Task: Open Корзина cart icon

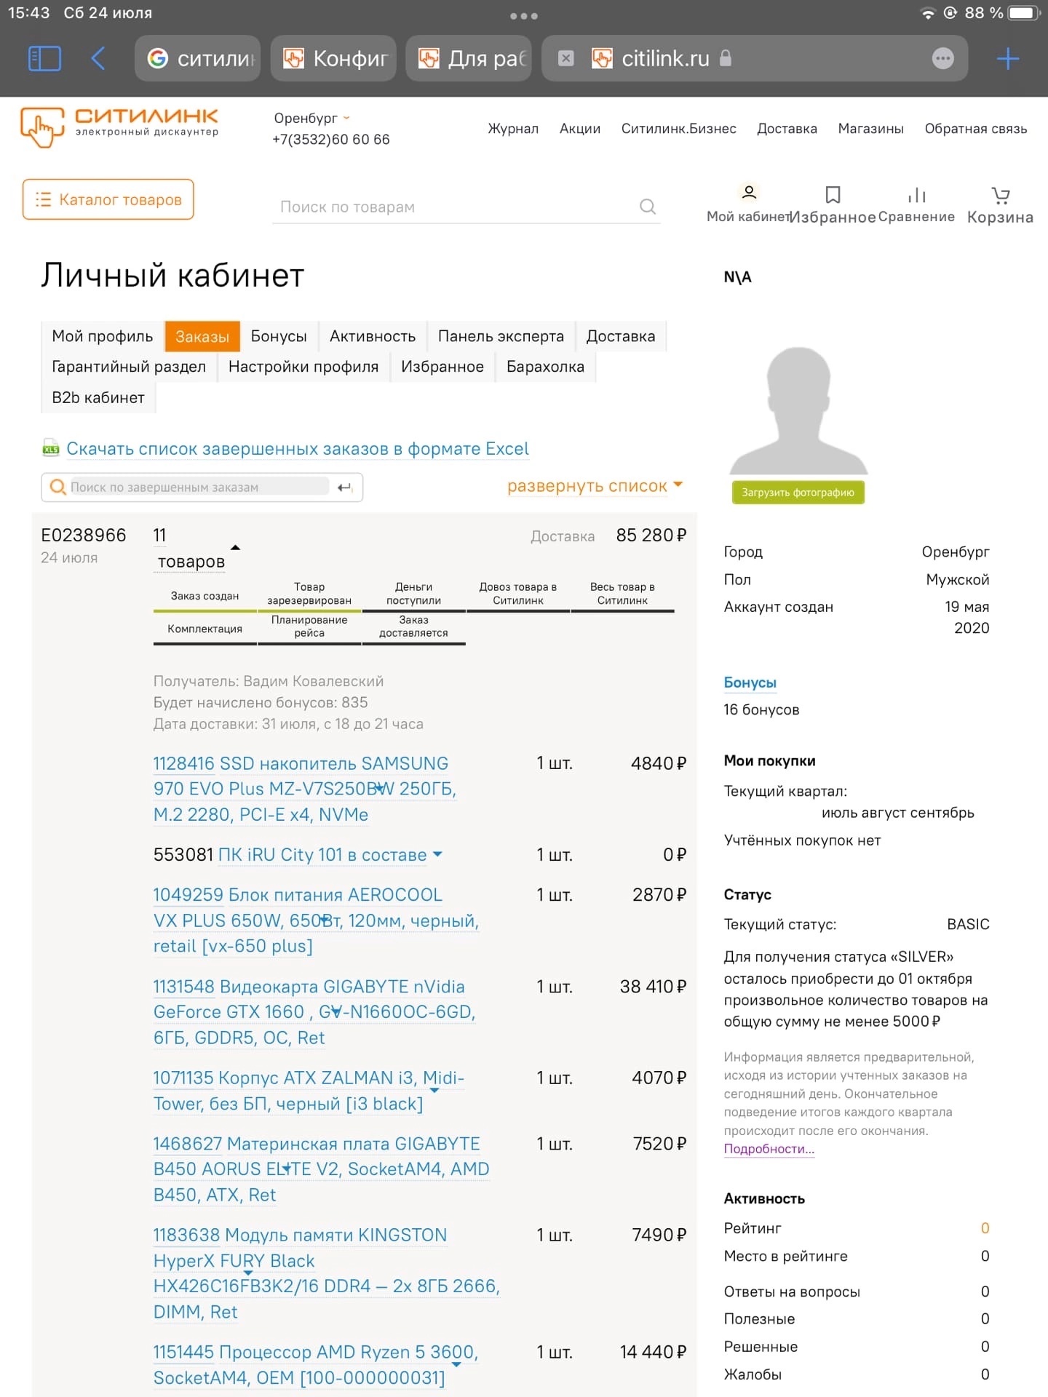Action: click(x=1001, y=194)
